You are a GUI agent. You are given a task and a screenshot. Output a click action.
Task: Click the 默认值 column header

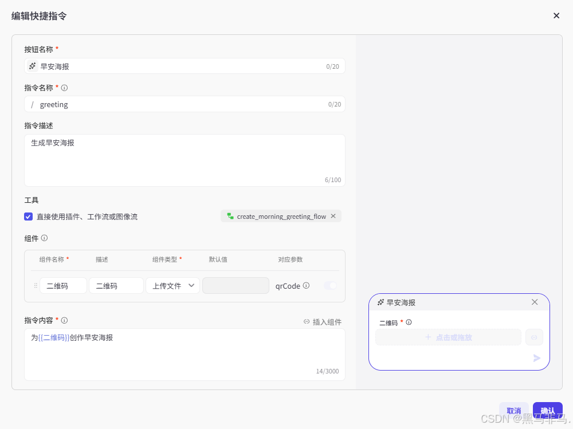(218, 259)
